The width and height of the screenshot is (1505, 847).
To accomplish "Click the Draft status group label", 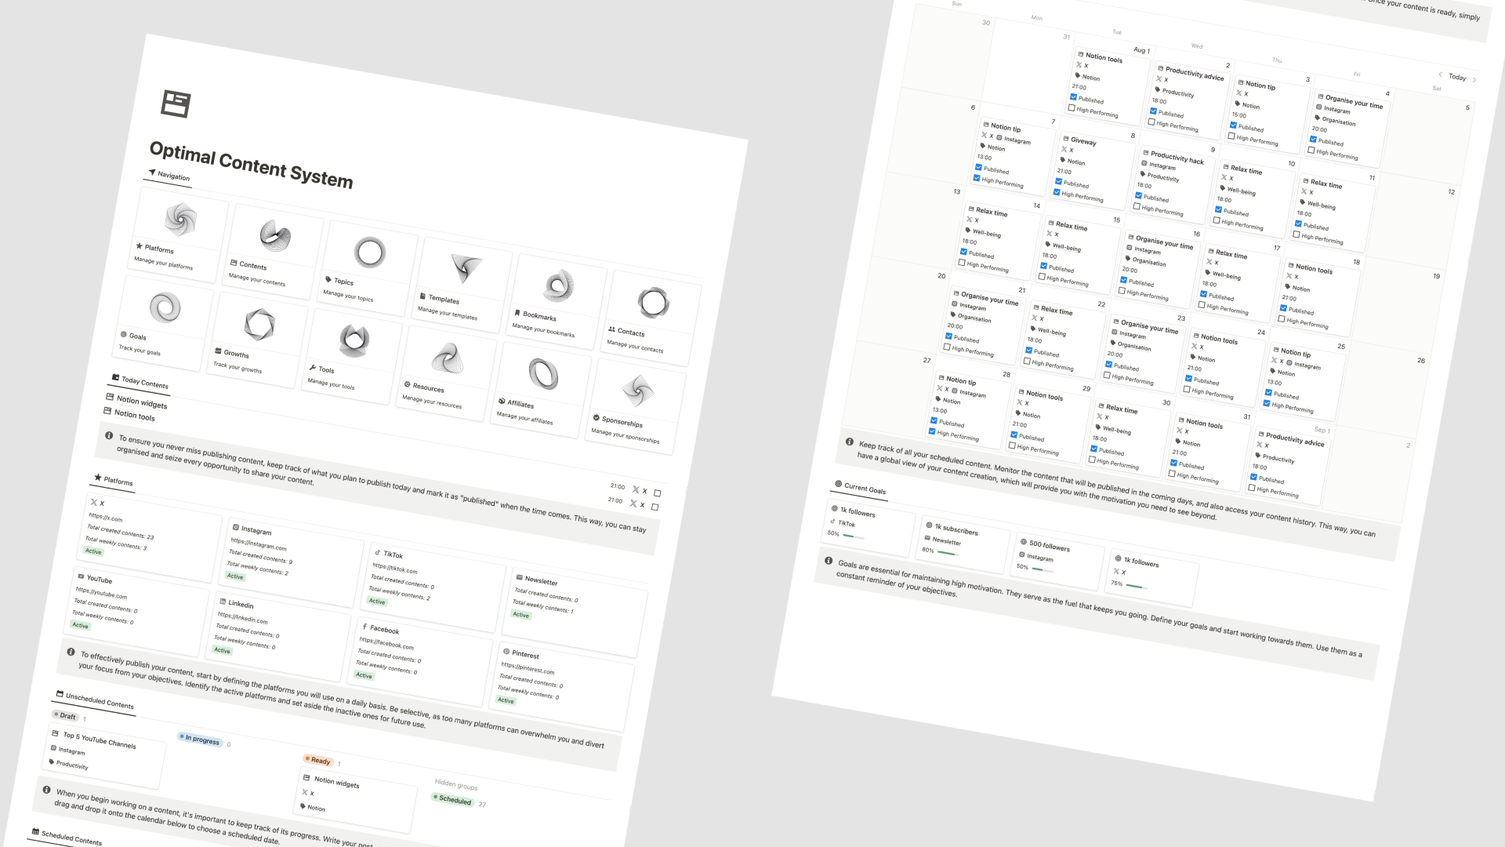I will 64,715.
